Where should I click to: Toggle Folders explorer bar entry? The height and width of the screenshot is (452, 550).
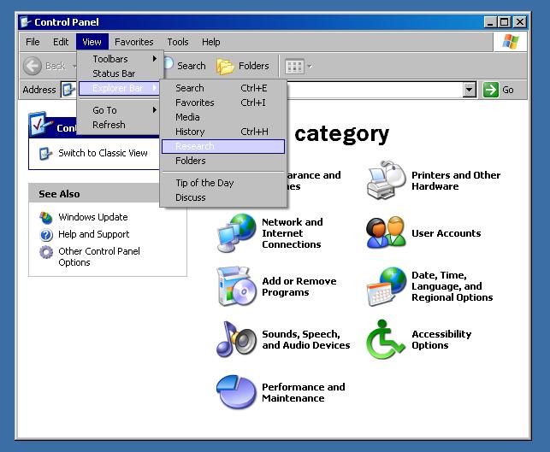[x=223, y=161]
